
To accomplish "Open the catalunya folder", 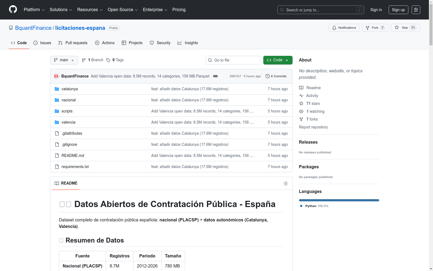I will pyautogui.click(x=70, y=89).
